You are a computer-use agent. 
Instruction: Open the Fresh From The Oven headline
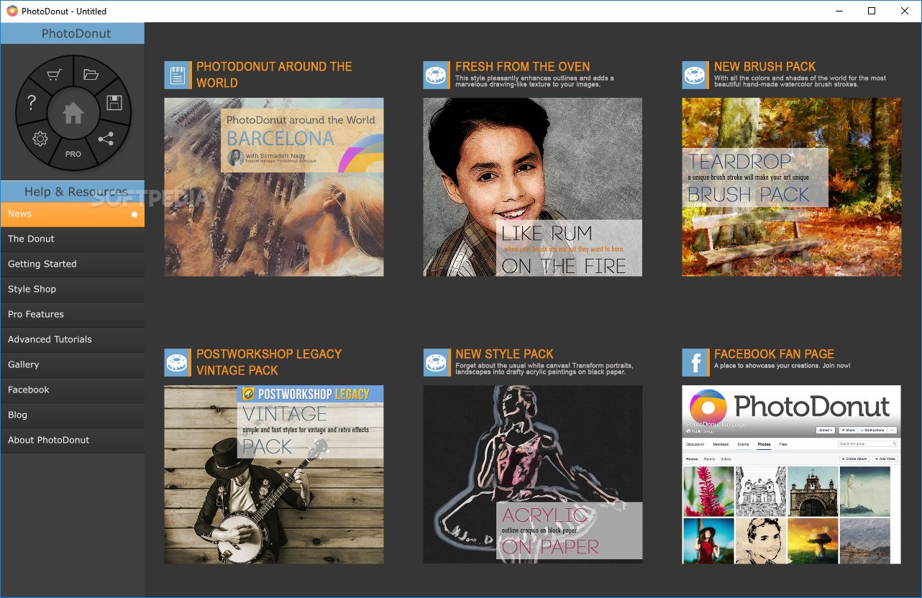[522, 66]
